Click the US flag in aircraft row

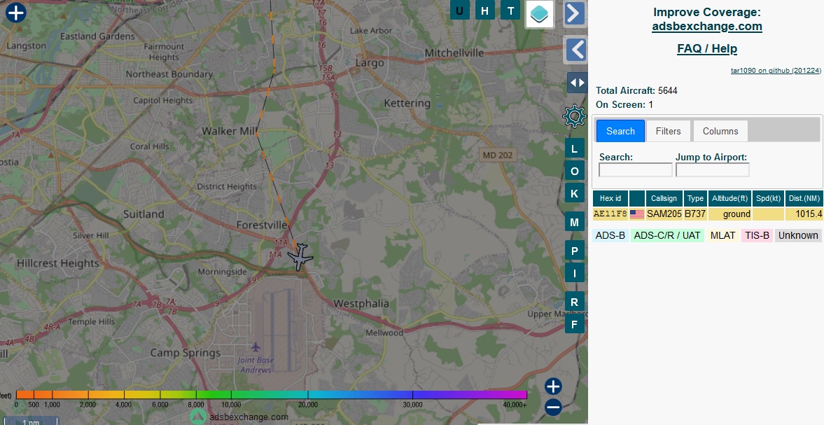(637, 214)
